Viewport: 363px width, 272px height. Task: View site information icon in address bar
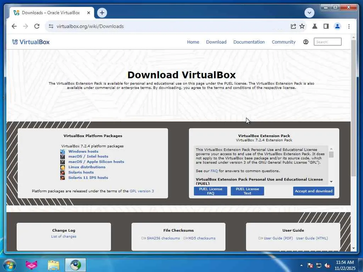pos(51,26)
